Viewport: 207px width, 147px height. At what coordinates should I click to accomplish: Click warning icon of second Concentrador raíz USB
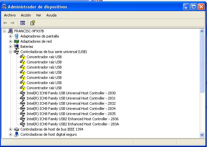click(23, 62)
